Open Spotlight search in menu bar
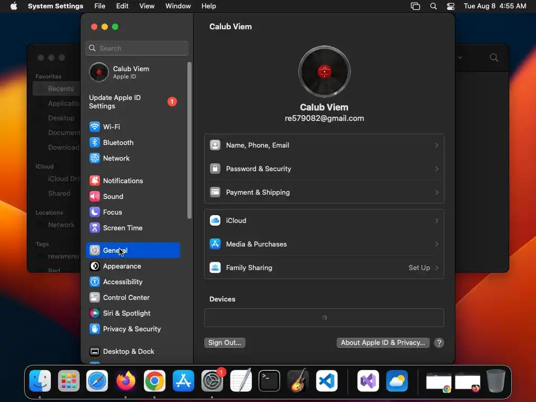The height and width of the screenshot is (402, 536). [x=433, y=6]
